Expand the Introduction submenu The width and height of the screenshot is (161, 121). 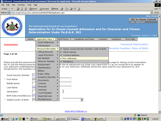47,46
